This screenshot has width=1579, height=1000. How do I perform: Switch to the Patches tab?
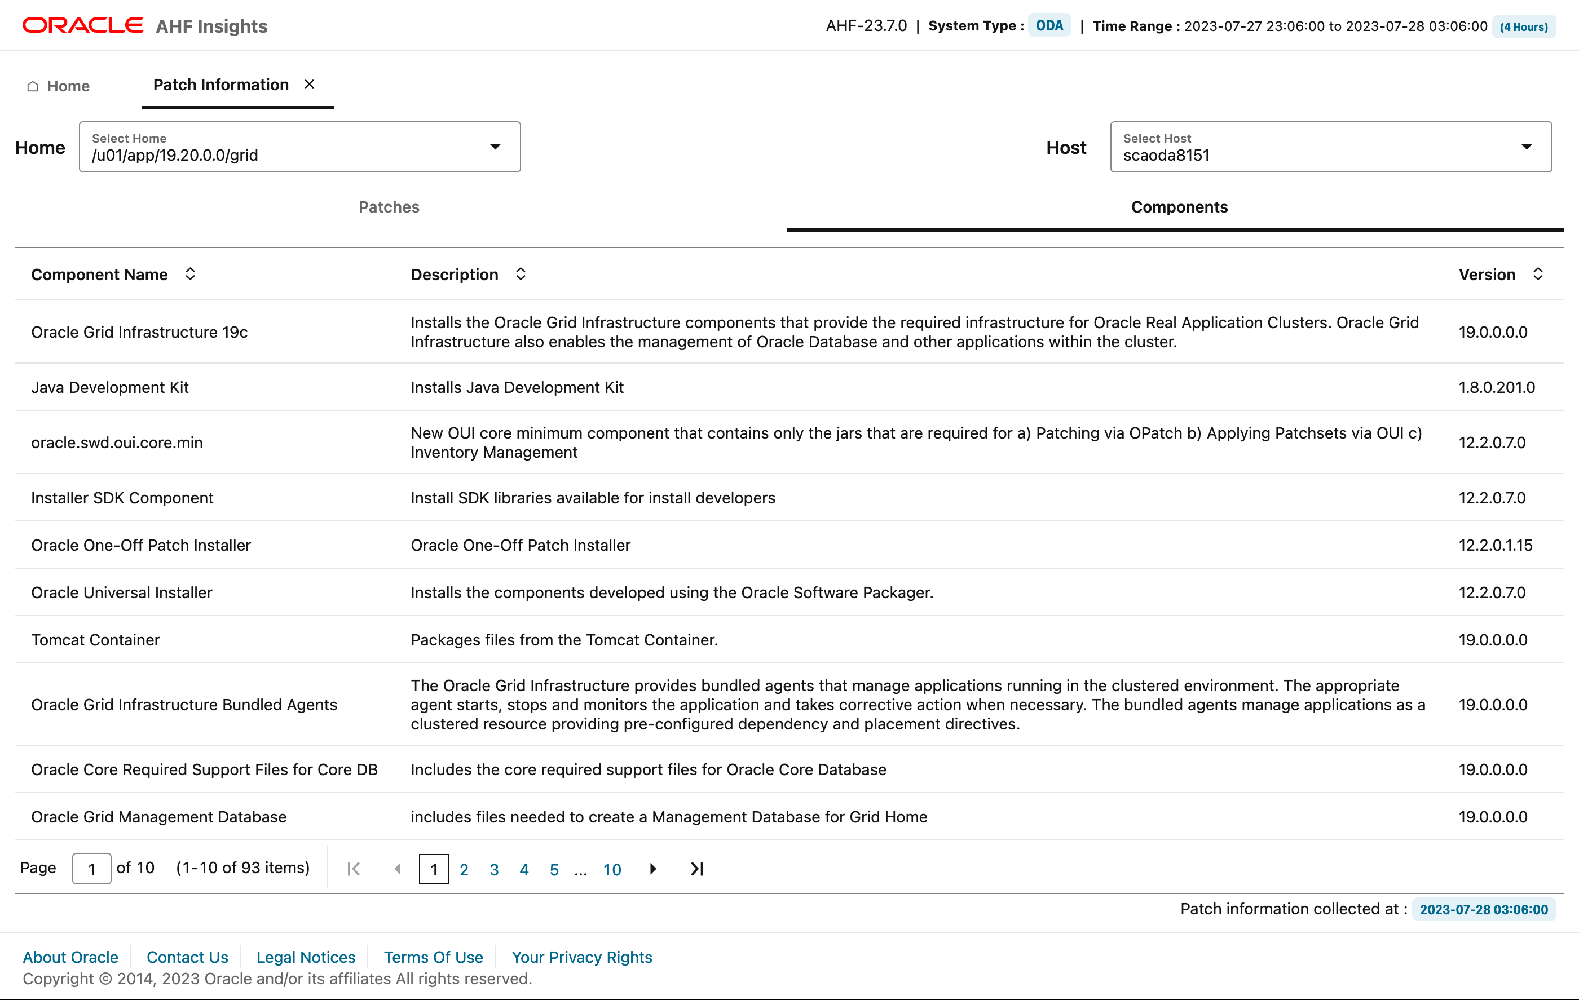389,207
